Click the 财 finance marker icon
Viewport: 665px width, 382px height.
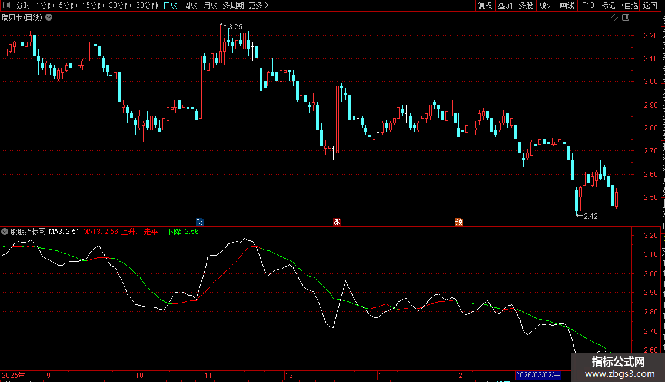coord(199,222)
